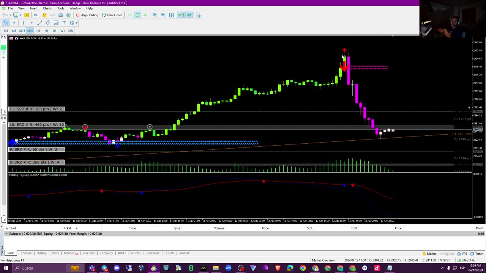Select the cursor arrow tool
This screenshot has width=486, height=273.
tap(6, 23)
